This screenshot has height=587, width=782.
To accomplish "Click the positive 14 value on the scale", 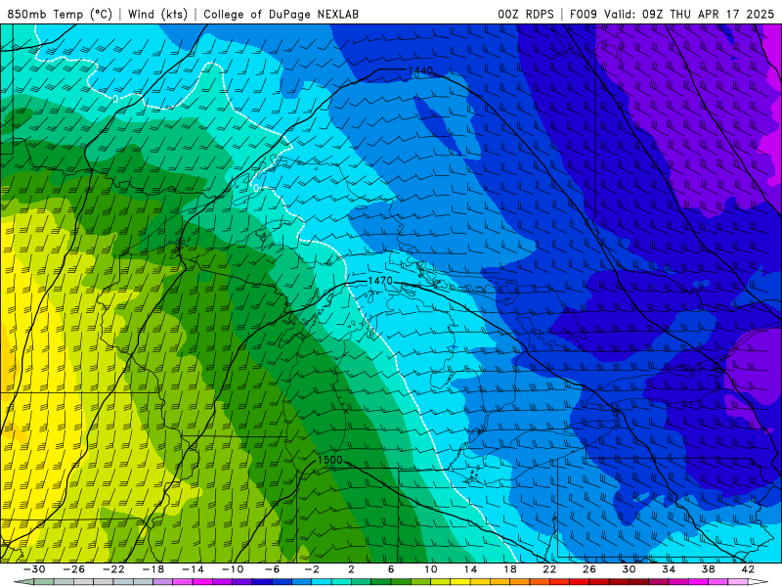I will coord(470,569).
